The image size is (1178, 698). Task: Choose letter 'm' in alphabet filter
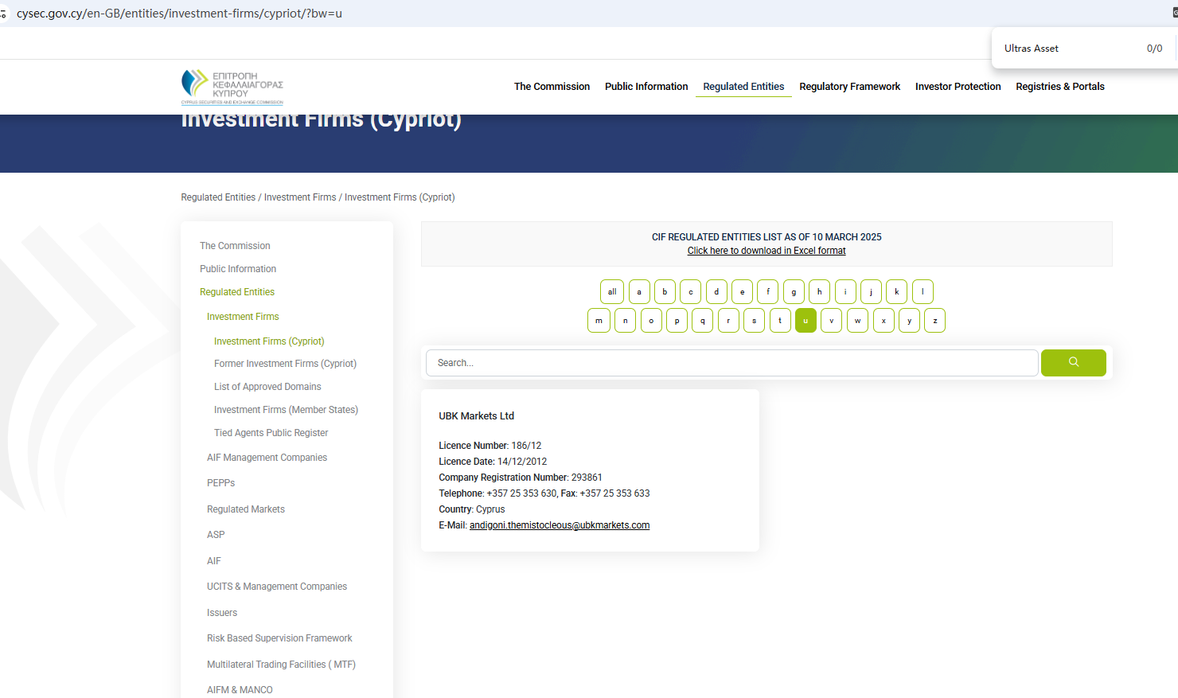click(599, 321)
